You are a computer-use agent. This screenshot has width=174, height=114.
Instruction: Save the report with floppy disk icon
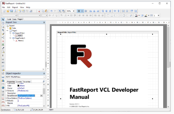click(x=11, y=11)
